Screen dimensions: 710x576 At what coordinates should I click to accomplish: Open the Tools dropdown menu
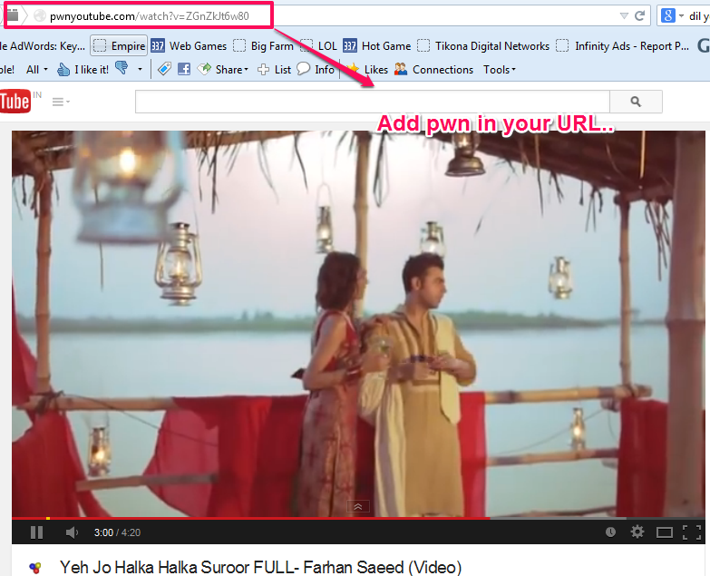pyautogui.click(x=500, y=69)
